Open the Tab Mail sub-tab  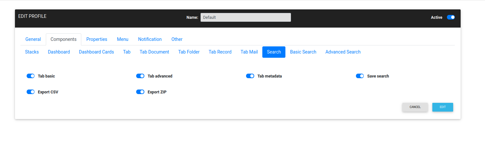tap(249, 52)
